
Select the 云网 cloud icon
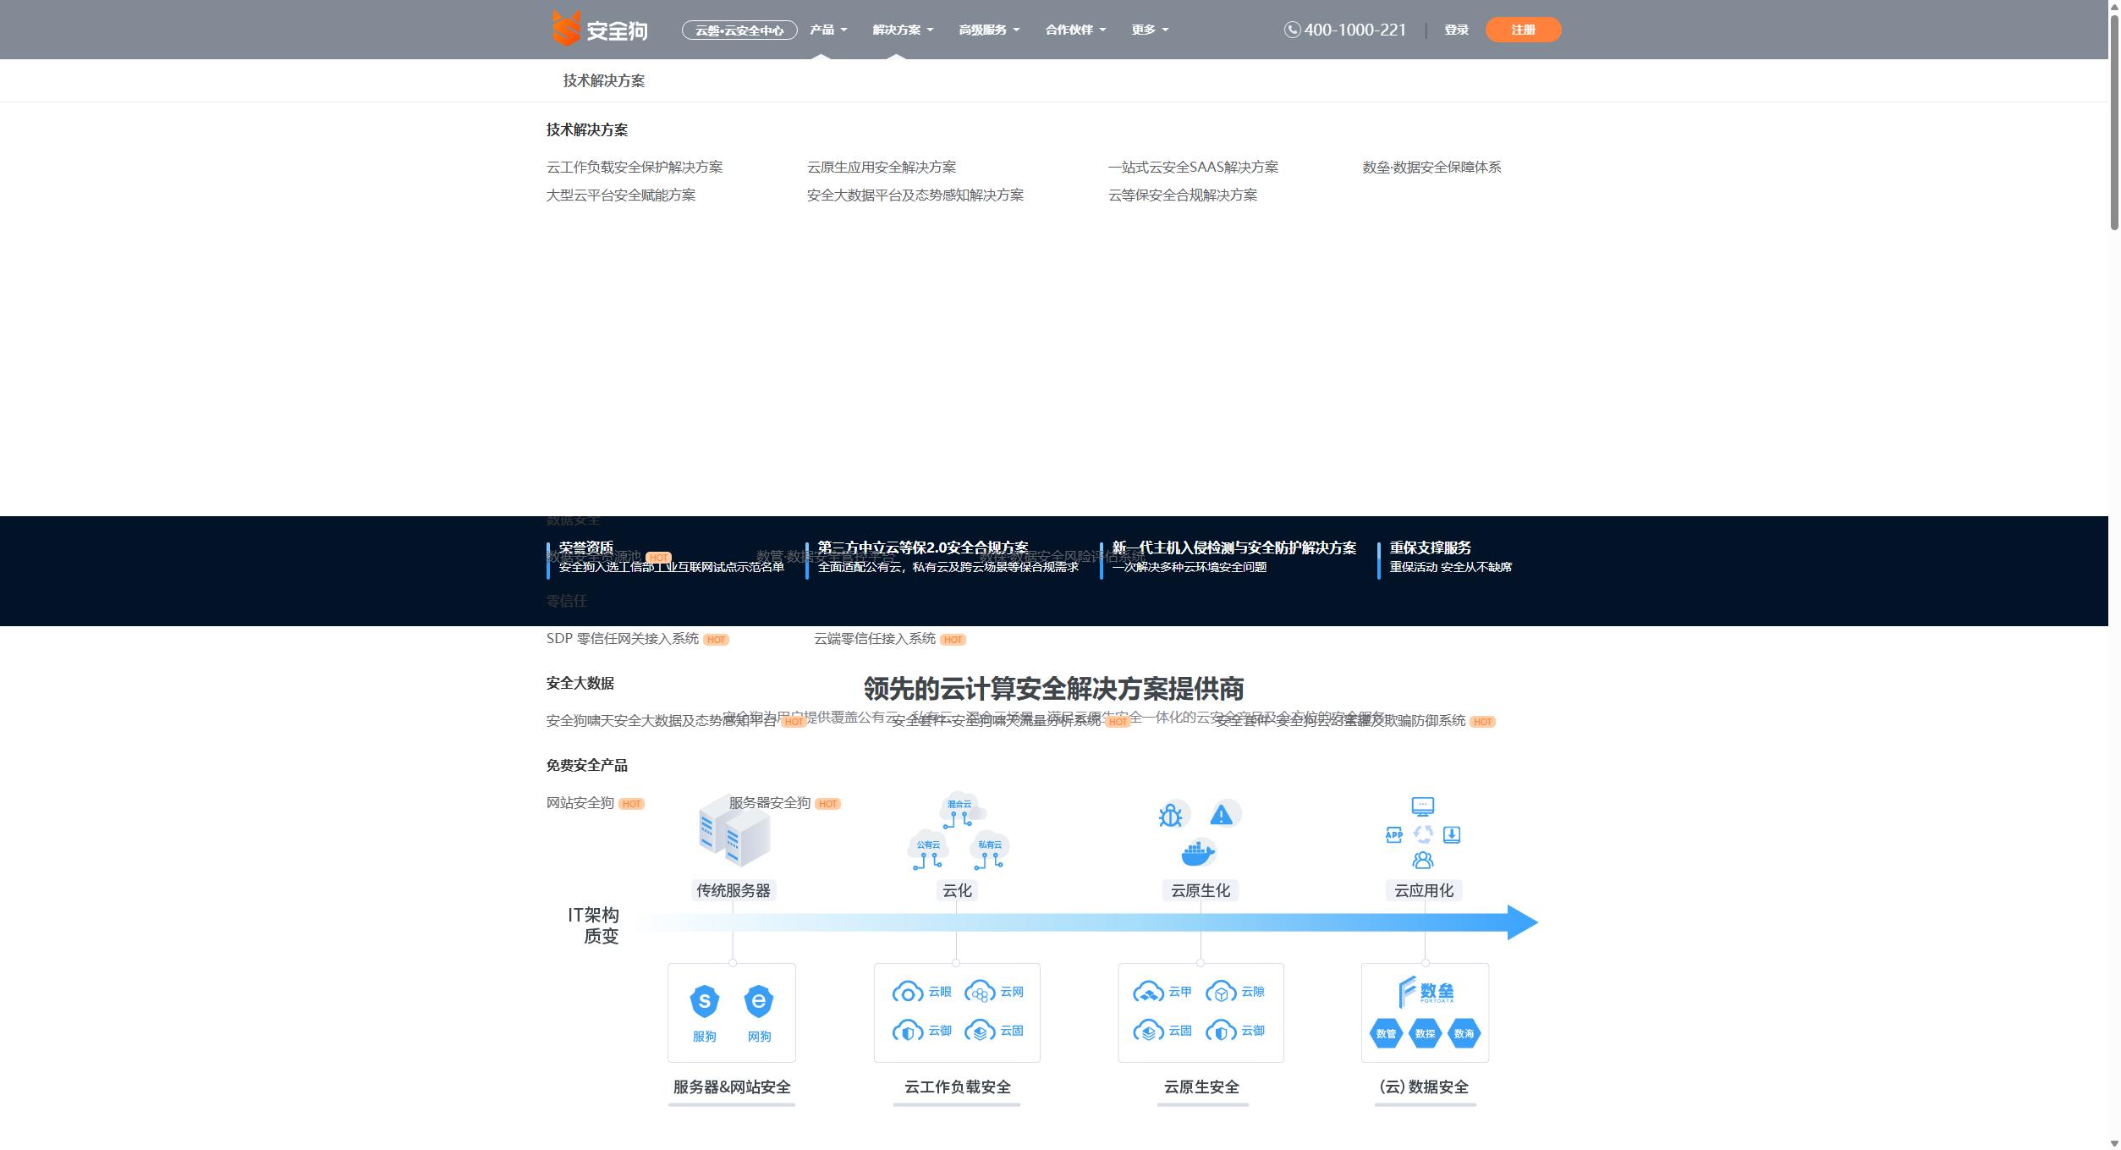pos(980,992)
